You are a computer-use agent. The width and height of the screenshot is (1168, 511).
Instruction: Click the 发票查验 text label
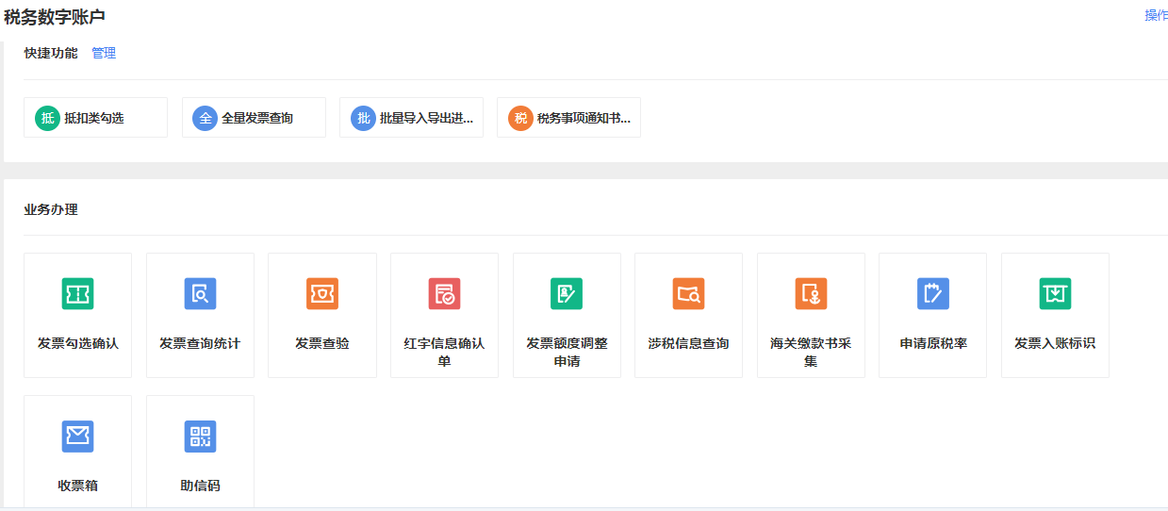coord(322,343)
